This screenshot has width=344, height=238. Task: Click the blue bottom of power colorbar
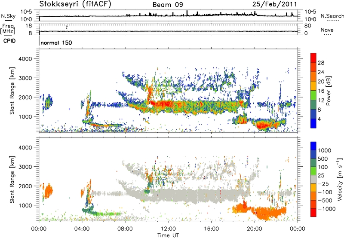313,123
